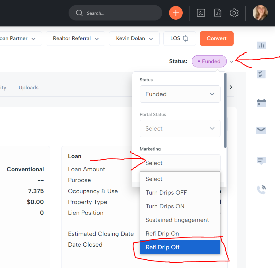Click the status panel vertical scrollbar
280x268 pixels.
point(225,111)
